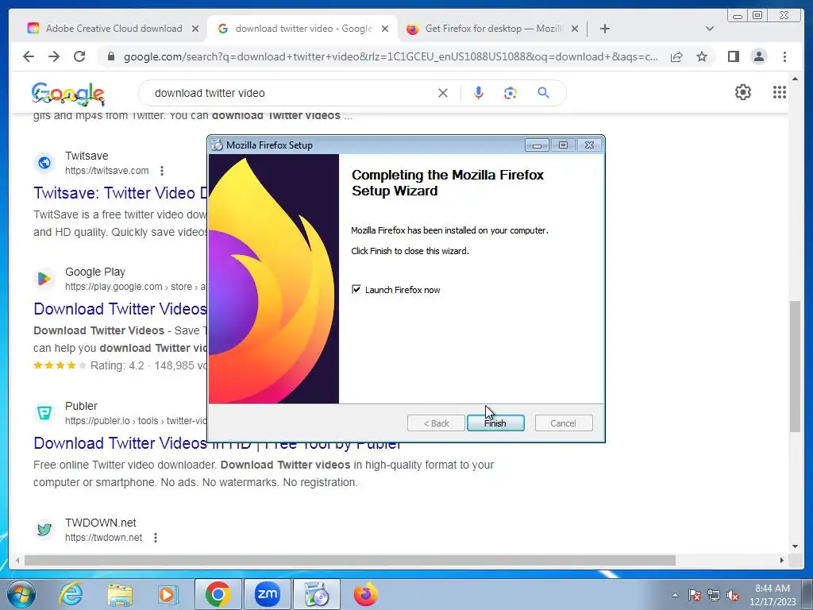
Task: Start voice search with microphone icon
Action: [479, 93]
